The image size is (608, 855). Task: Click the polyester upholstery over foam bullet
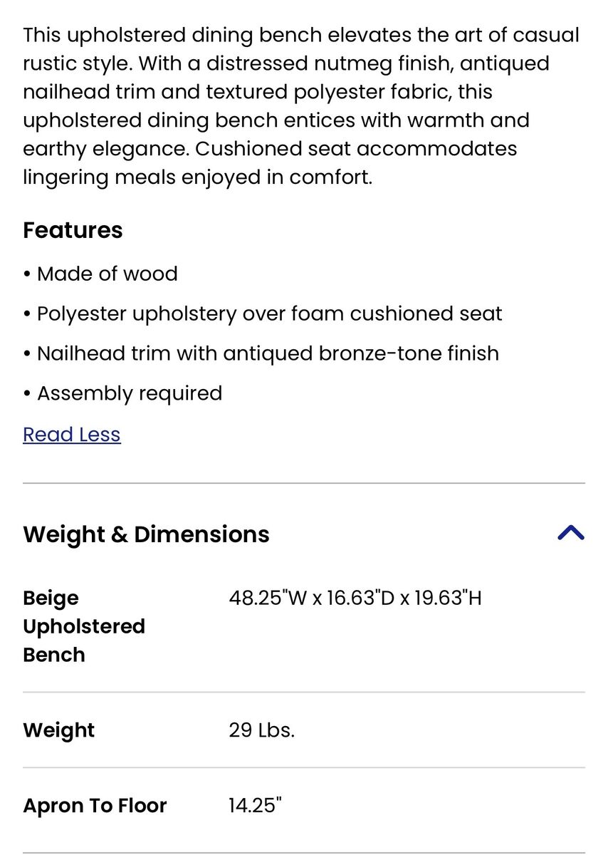click(x=269, y=313)
